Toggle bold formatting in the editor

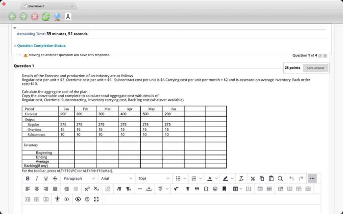28,178
